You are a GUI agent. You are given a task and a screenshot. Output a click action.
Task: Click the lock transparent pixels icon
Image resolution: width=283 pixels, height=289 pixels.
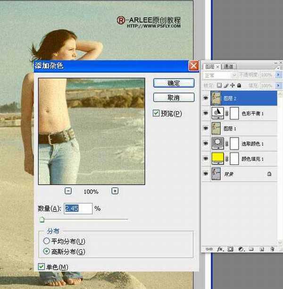219,85
